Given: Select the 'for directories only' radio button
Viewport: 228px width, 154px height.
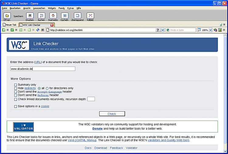Looking at the screenshot, I should 47,88.
